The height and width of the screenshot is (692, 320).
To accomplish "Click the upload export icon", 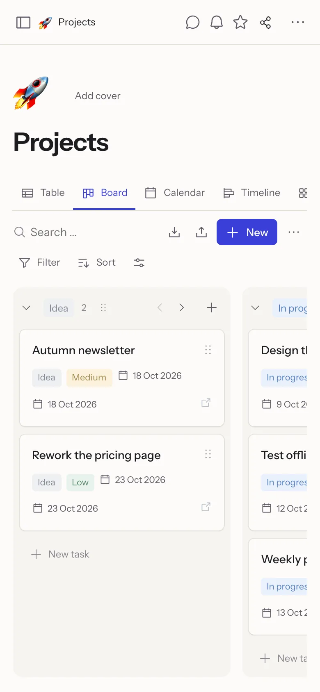I will click(x=201, y=232).
